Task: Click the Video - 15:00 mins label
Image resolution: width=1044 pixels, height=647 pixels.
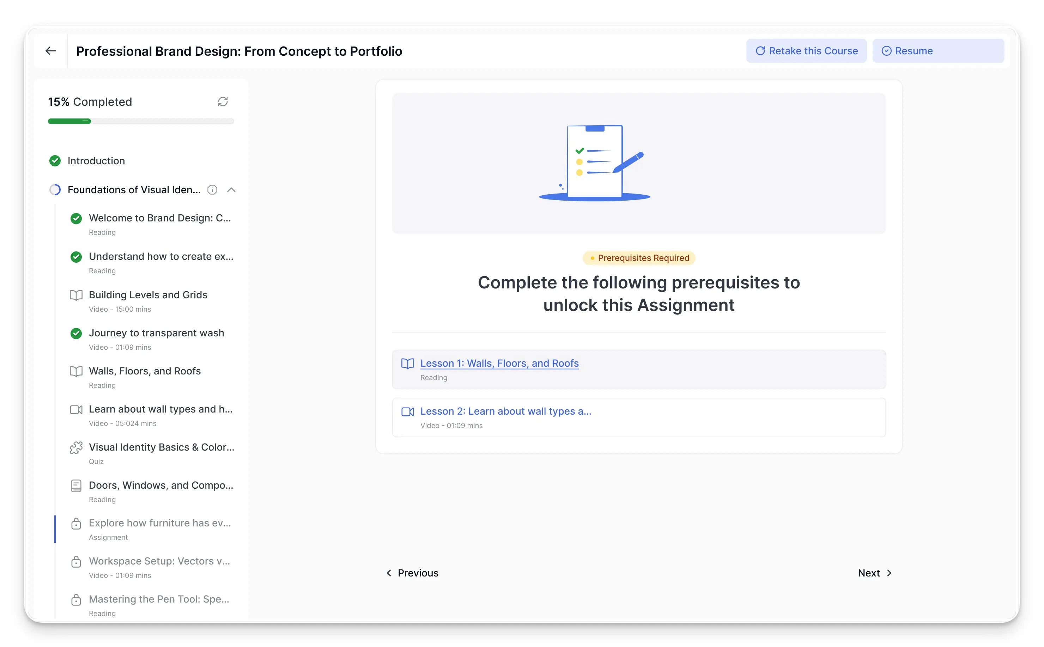Action: click(120, 309)
